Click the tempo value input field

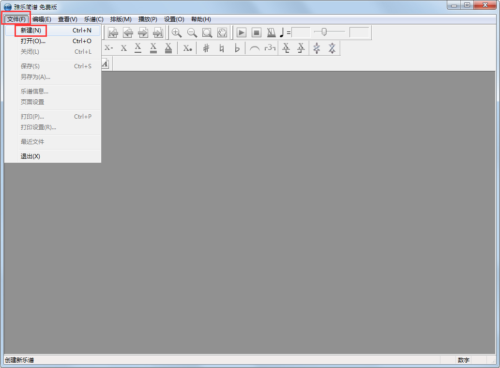click(301, 32)
